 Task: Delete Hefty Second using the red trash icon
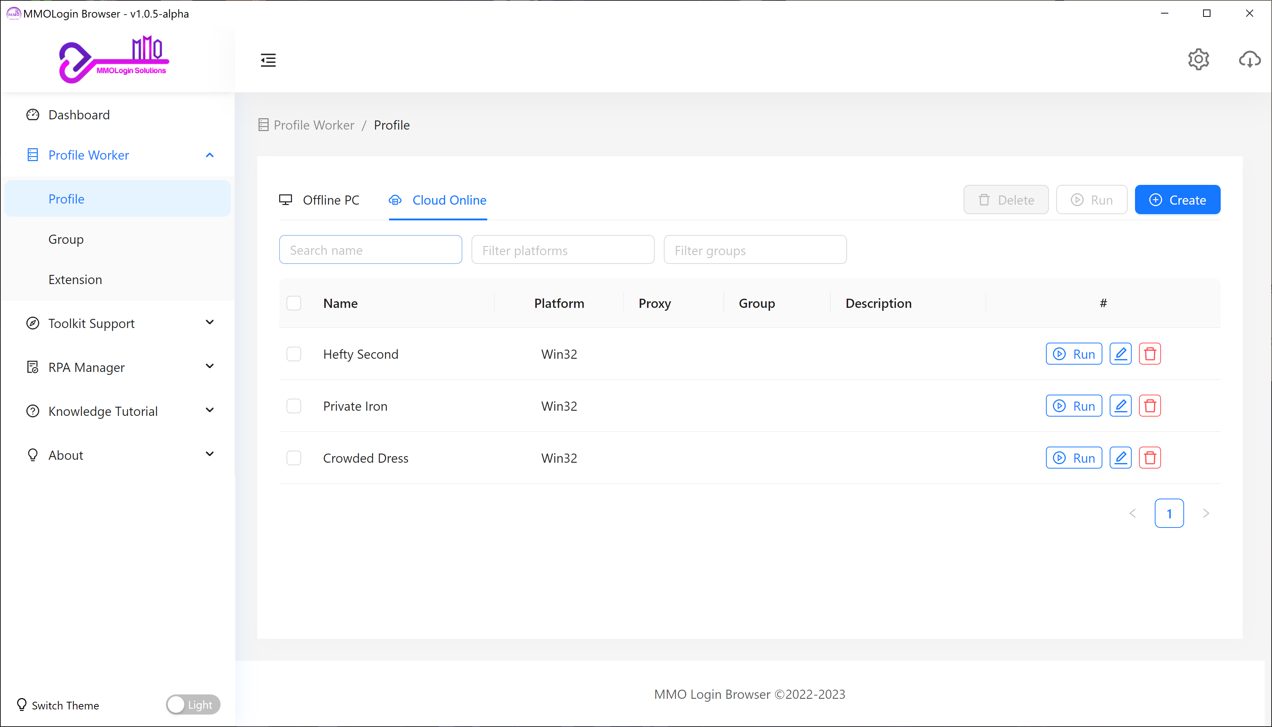[x=1150, y=354]
